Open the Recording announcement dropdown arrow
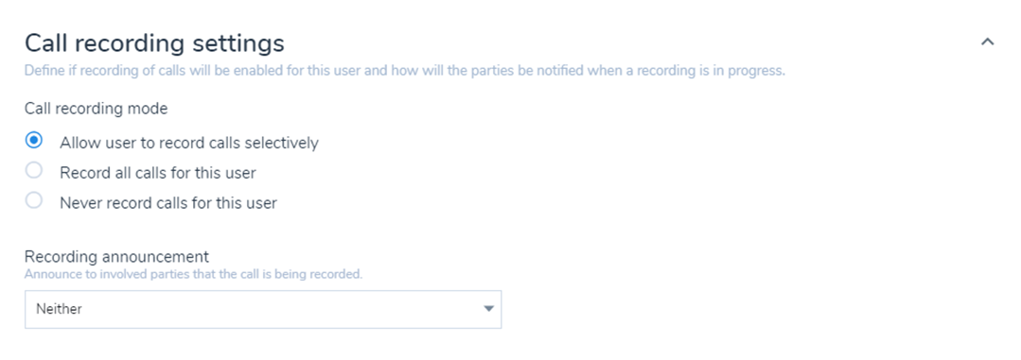 tap(489, 309)
